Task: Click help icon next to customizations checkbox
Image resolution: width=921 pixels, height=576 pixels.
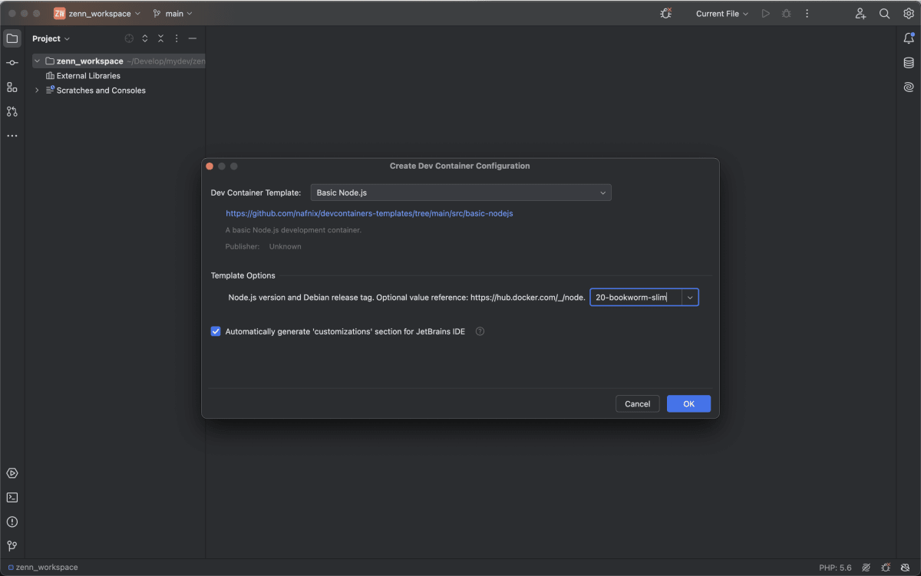Action: pyautogui.click(x=480, y=331)
